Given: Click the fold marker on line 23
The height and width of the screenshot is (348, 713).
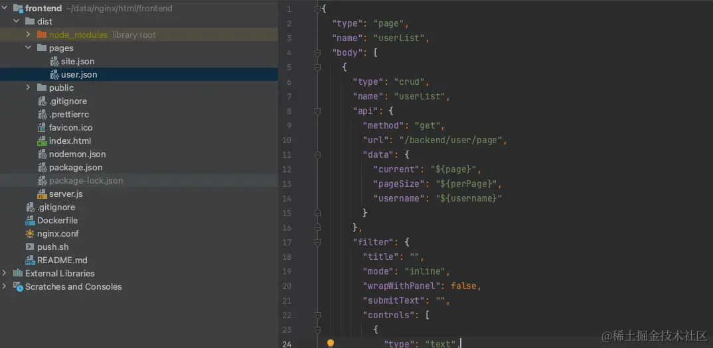Looking at the screenshot, I should coord(318,329).
